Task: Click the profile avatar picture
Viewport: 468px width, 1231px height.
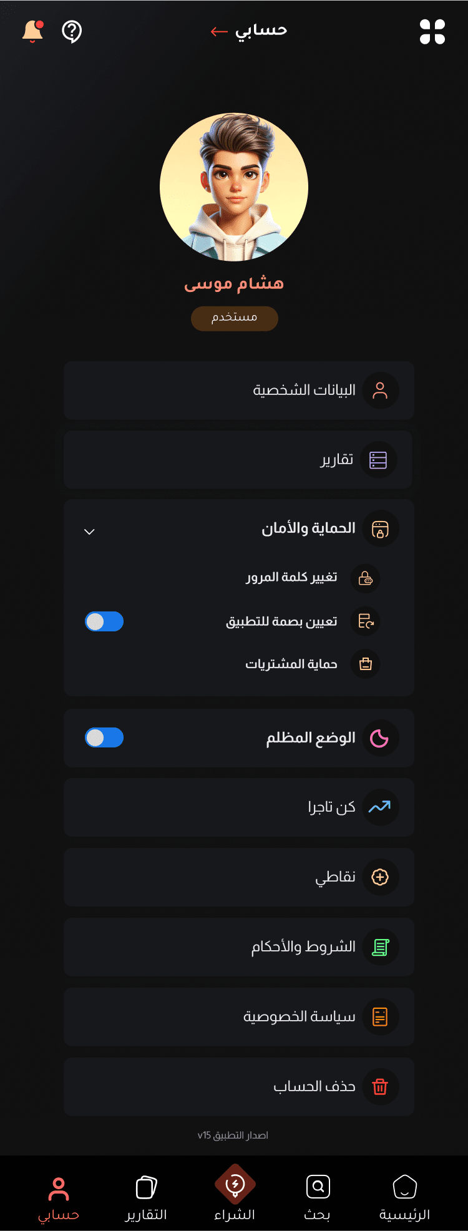Action: click(x=234, y=187)
